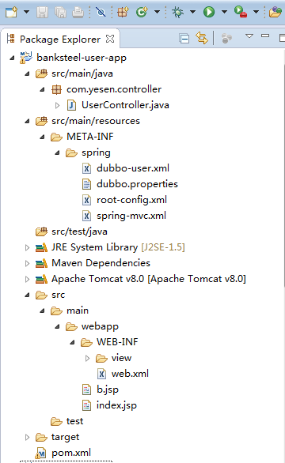The image size is (285, 463).
Task: Toggle the Skip All Breakpoints icon
Action: point(101,12)
